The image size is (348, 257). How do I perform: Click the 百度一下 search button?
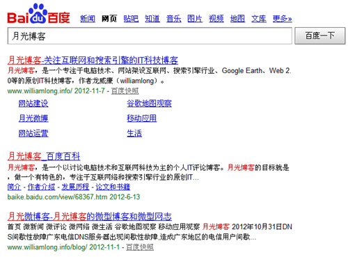click(x=320, y=36)
